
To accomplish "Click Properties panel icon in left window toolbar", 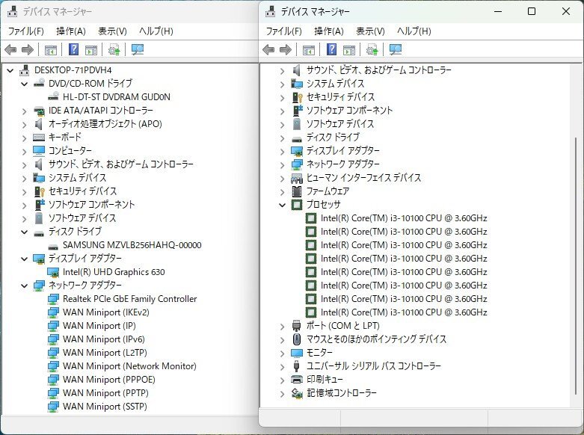I will [x=91, y=50].
